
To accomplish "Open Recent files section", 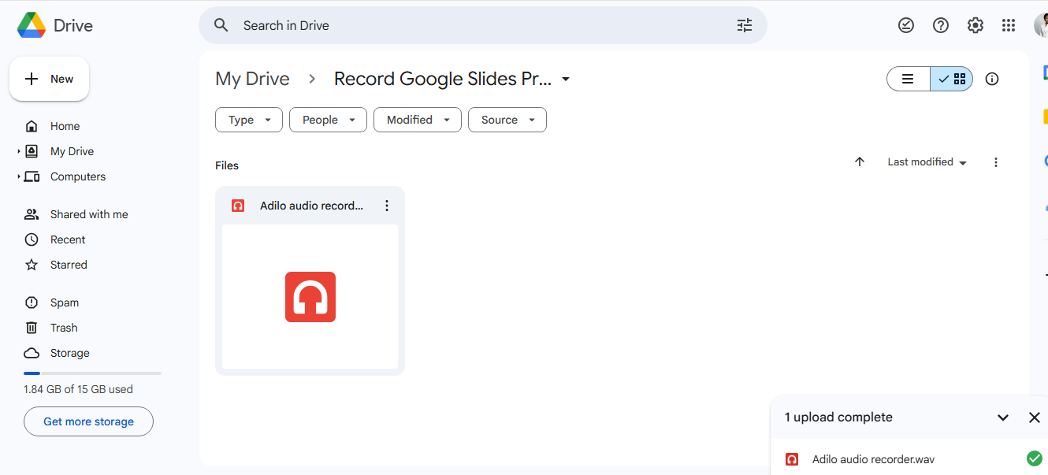I will point(68,239).
